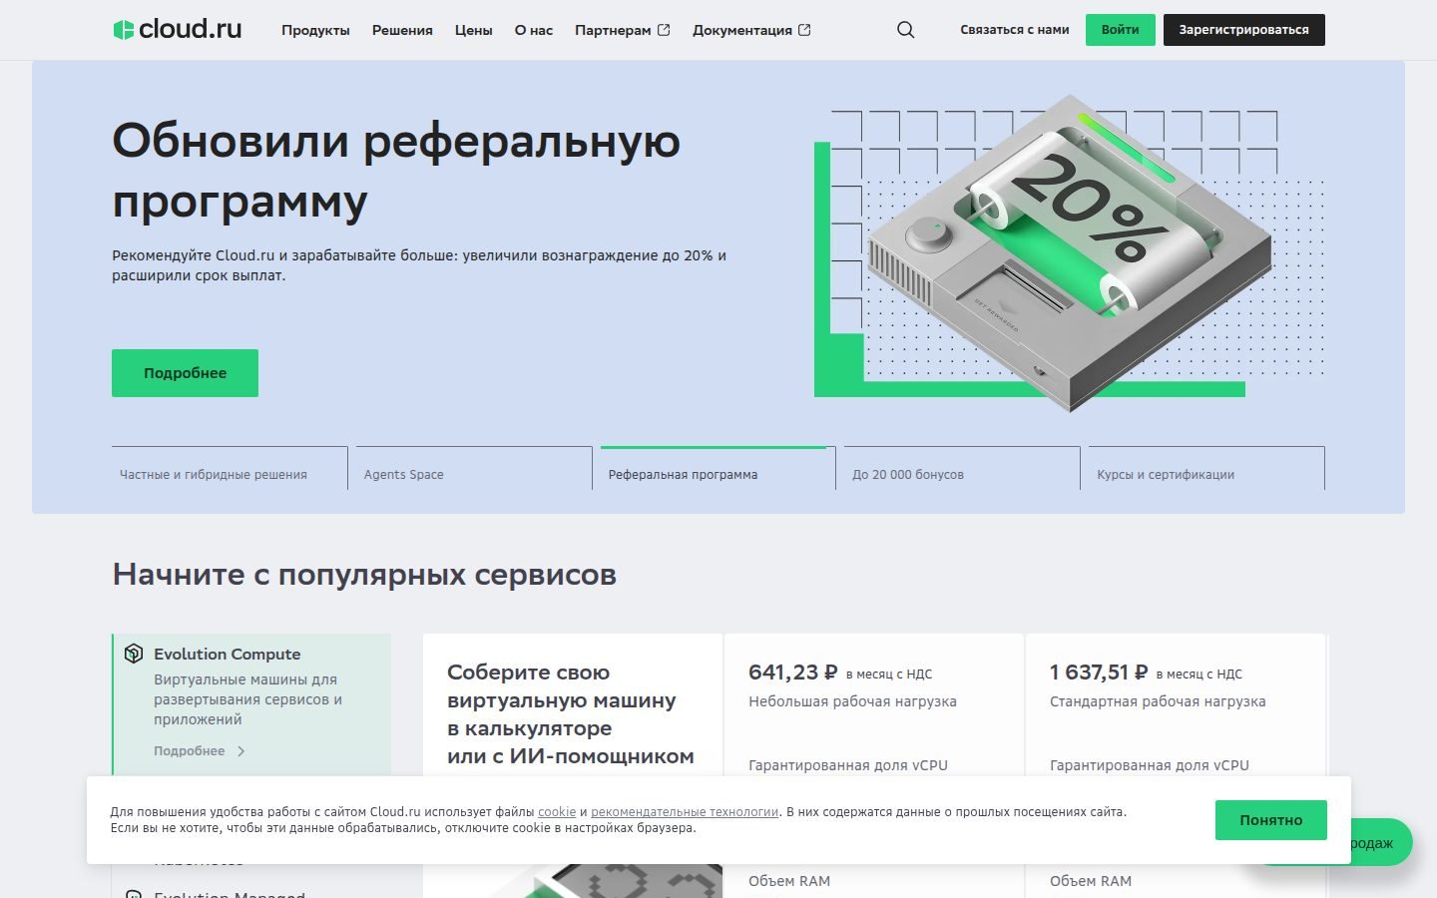
Task: Click the Evolution Compute cube icon
Action: (x=134, y=654)
